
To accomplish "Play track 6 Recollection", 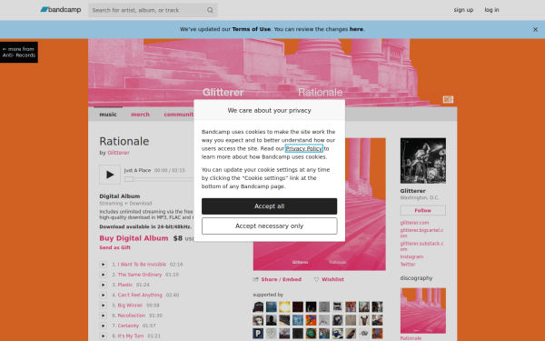I will click(104, 316).
